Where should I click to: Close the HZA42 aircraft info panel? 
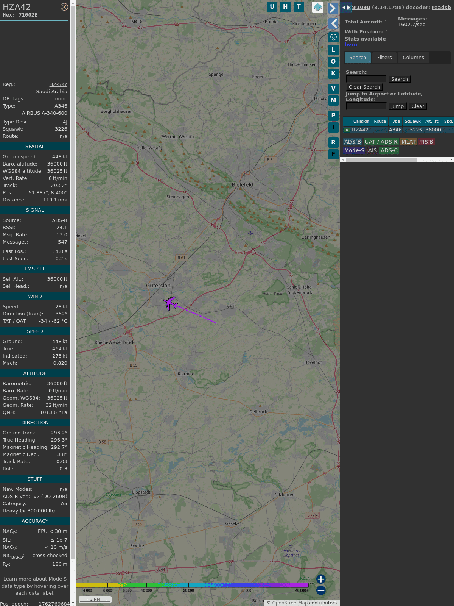pyautogui.click(x=64, y=7)
